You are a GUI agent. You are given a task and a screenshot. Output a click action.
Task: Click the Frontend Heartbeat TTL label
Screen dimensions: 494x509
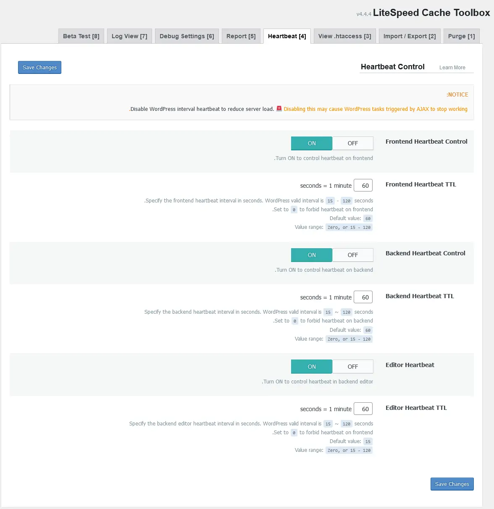tap(420, 184)
